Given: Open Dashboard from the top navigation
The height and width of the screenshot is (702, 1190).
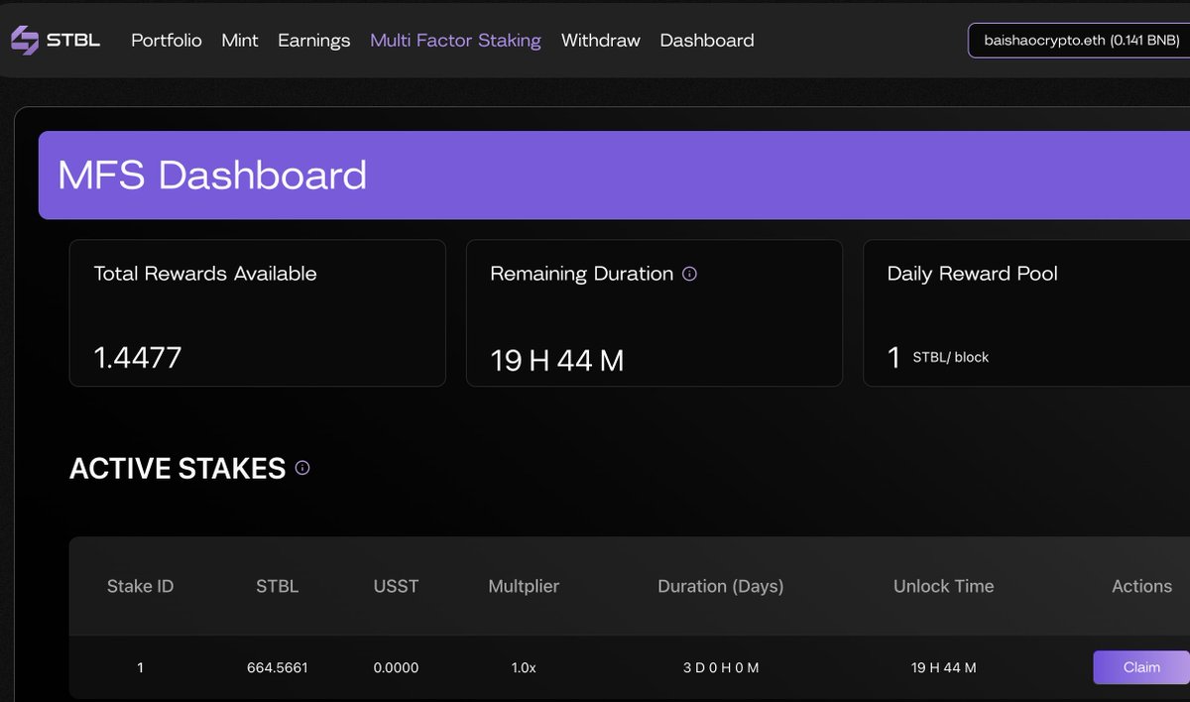Looking at the screenshot, I should coord(706,41).
